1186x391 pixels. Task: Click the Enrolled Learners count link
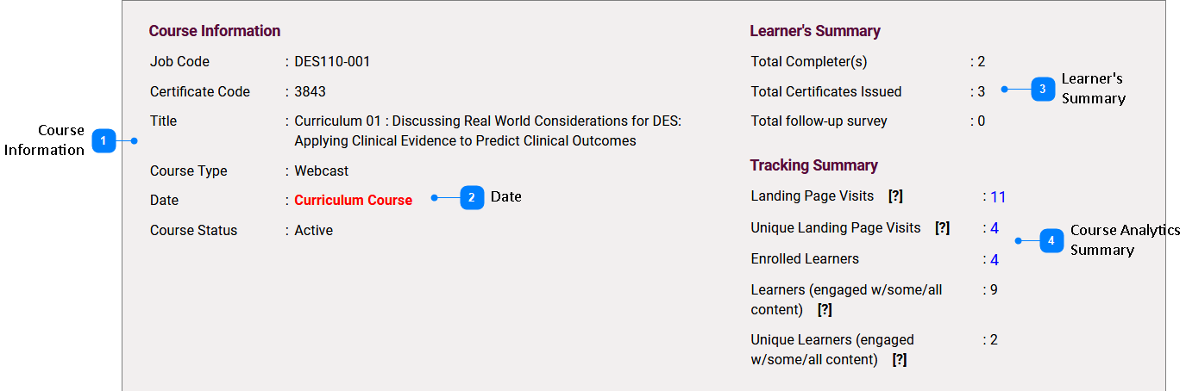click(995, 259)
